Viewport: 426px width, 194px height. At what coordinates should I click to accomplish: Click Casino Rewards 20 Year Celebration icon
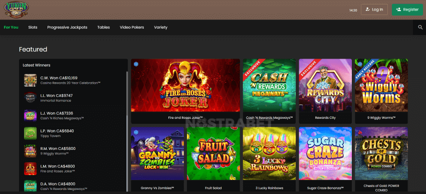30,80
